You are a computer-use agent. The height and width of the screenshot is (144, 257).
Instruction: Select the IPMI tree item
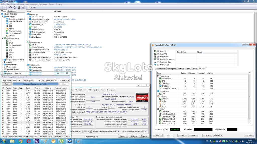10,26
